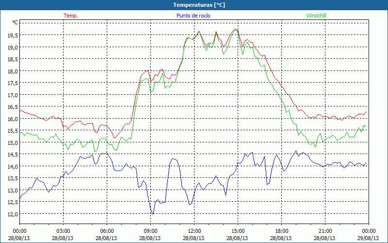Click the '19,0' y-axis value
This screenshot has height=243, width=388.
coord(12,47)
